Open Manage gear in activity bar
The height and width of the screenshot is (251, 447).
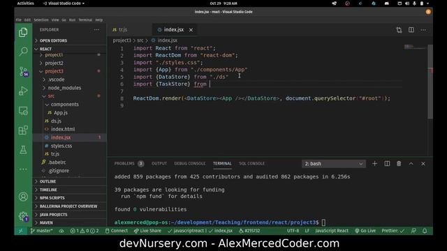23,217
